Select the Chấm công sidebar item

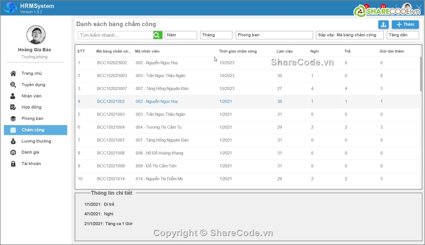coord(35,130)
